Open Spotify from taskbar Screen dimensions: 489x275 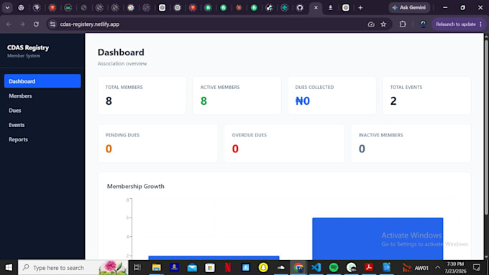coord(334,268)
